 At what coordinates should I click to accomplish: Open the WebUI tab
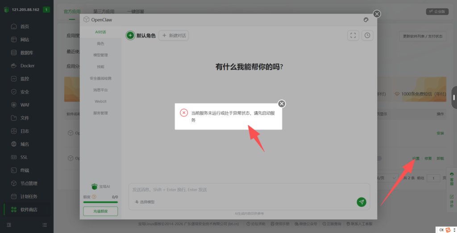point(100,102)
